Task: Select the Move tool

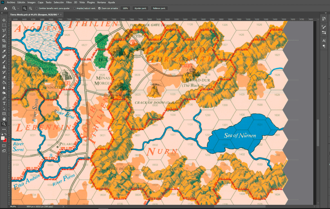Action: pos(4,20)
